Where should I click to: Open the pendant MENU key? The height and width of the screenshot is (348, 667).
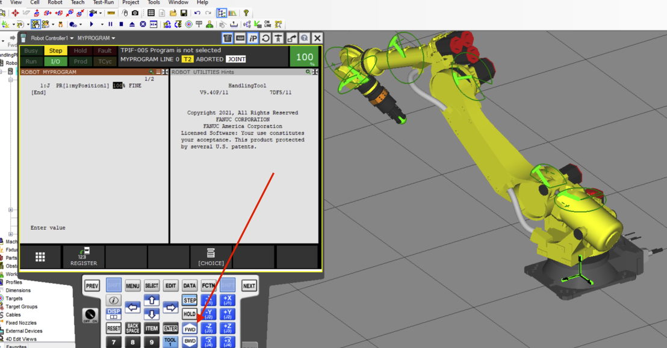132,285
